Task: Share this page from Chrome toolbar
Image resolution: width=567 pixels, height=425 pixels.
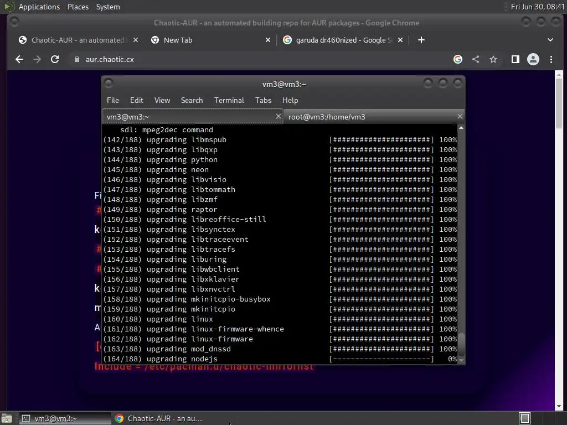Action: click(476, 59)
